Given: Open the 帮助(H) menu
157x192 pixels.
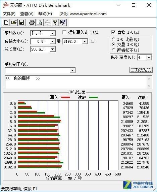Looking at the screenshot, I should pos(45,14).
